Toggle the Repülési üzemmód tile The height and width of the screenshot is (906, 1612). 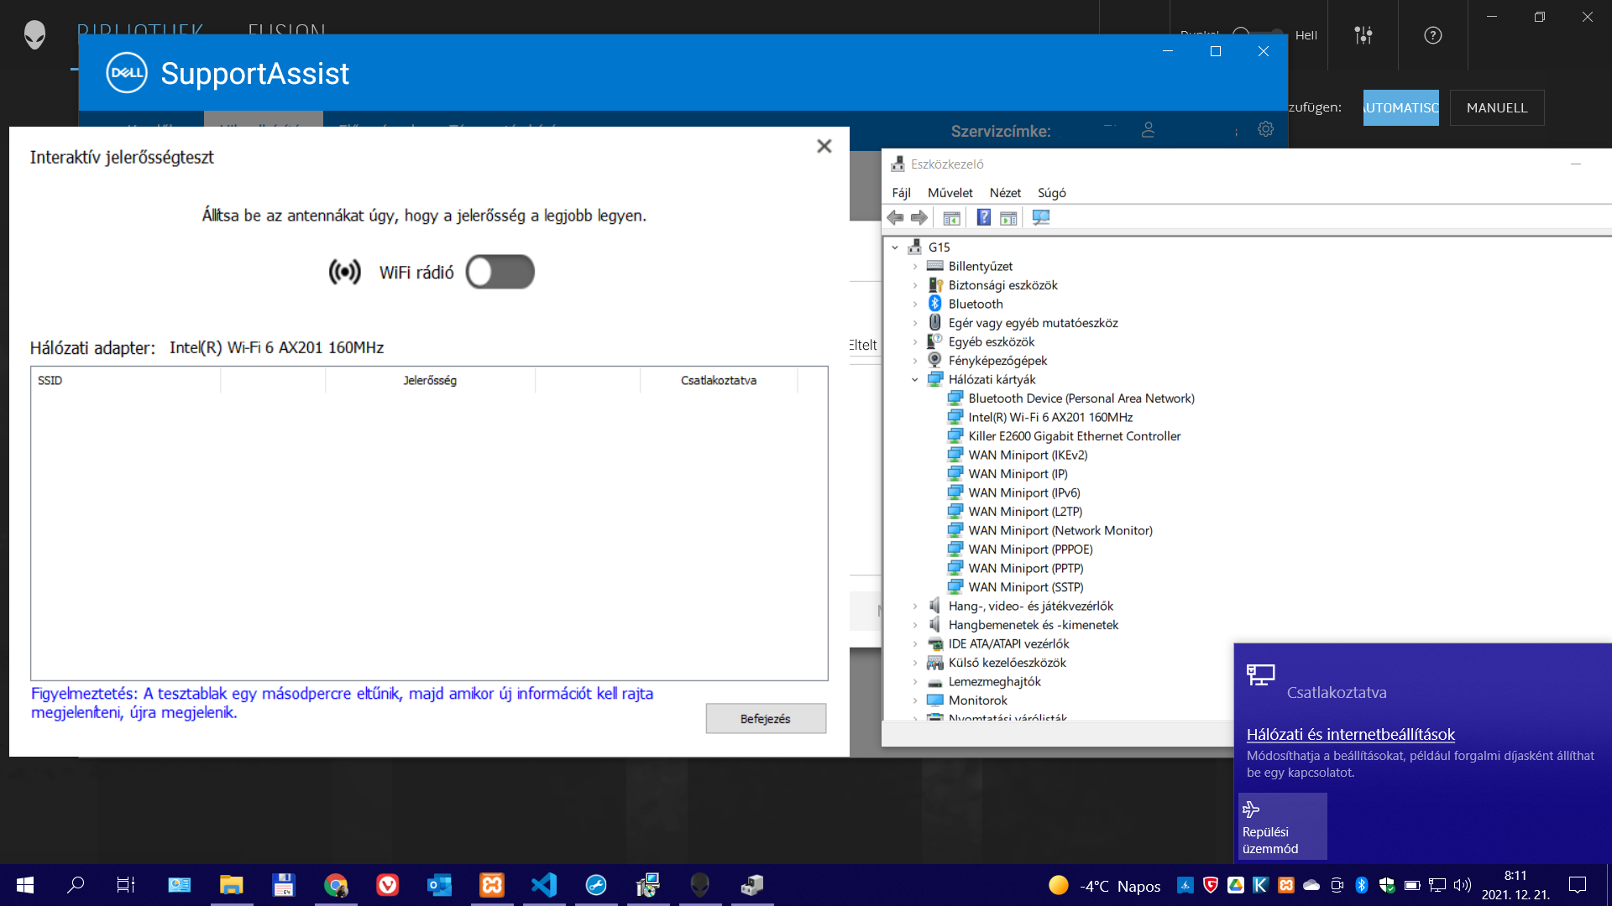pos(1282,826)
